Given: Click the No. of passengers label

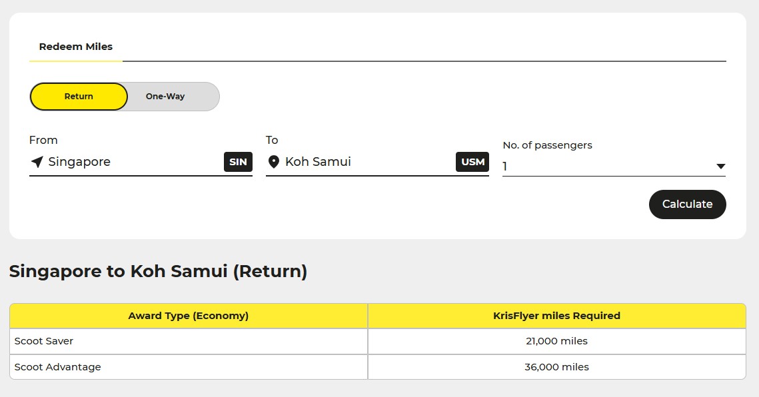Looking at the screenshot, I should [547, 145].
